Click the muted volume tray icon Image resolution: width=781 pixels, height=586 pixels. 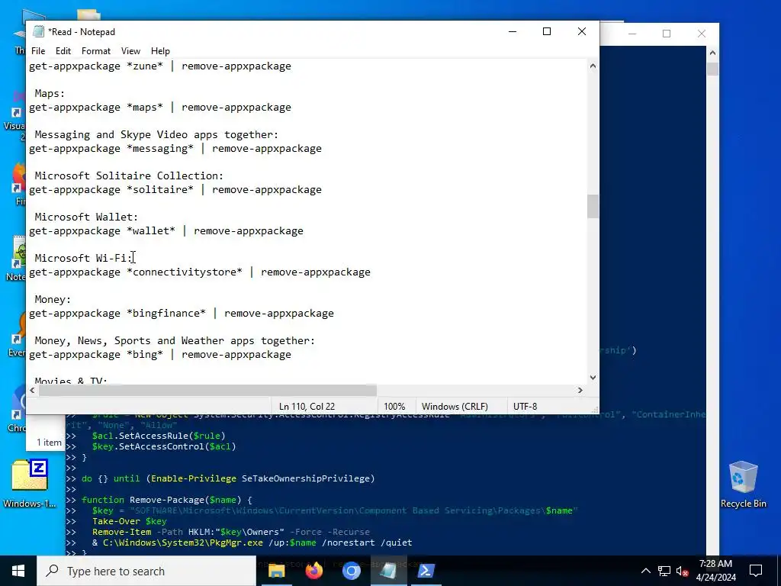(683, 571)
